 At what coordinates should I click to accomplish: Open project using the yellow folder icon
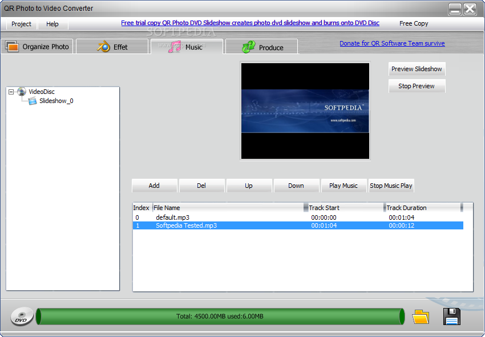pyautogui.click(x=421, y=317)
